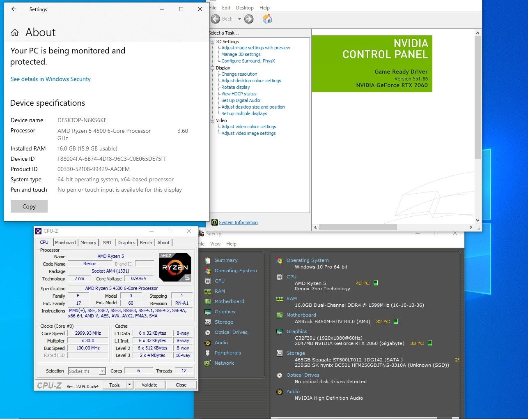Select the Bench tab in CPU-Z
Viewport: 528px width, 419px height.
point(146,243)
